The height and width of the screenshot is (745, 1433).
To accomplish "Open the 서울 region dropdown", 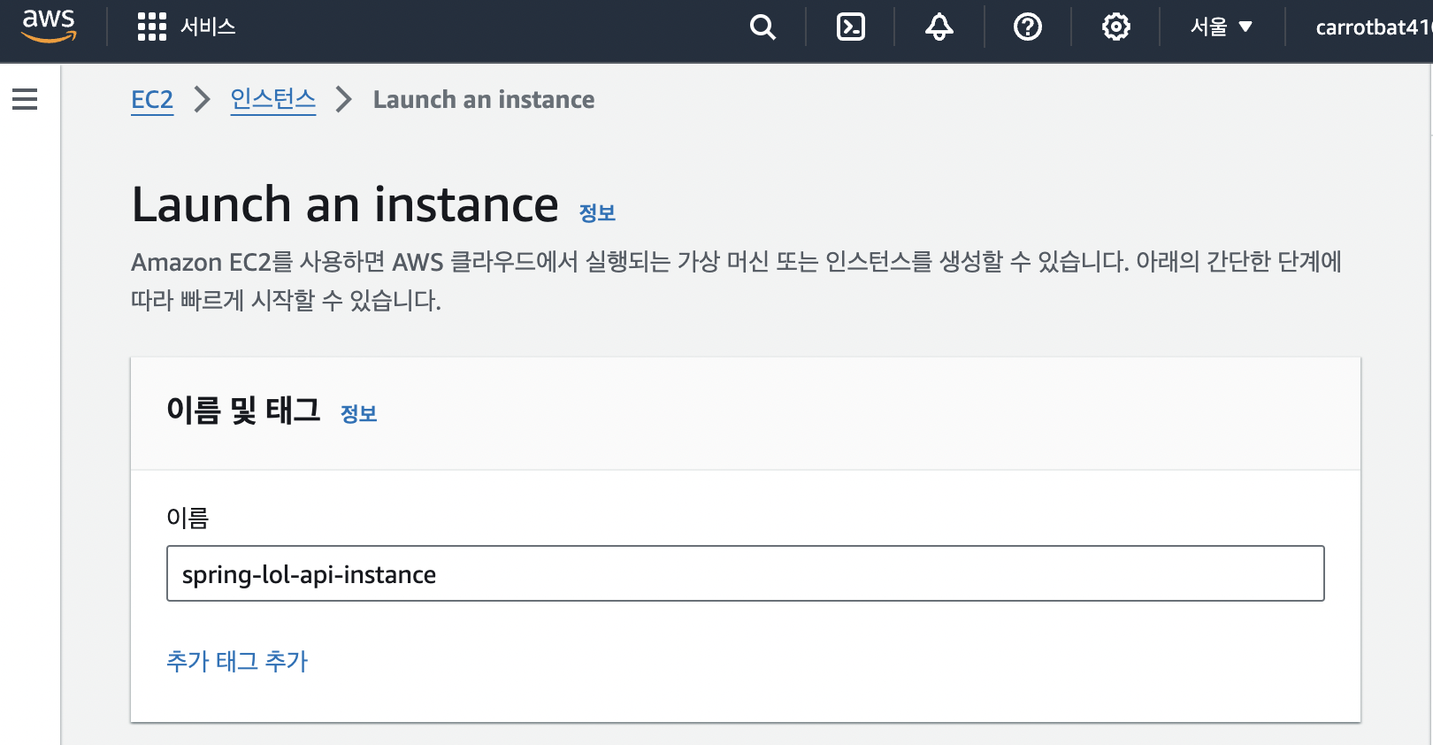I will click(1221, 27).
